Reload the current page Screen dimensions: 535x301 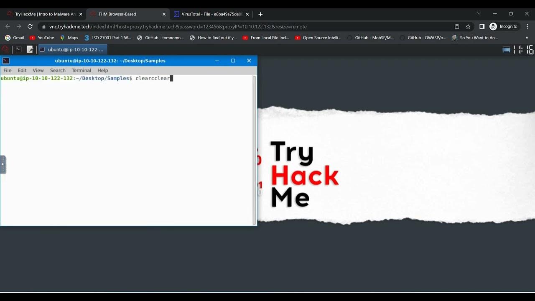[30, 26]
